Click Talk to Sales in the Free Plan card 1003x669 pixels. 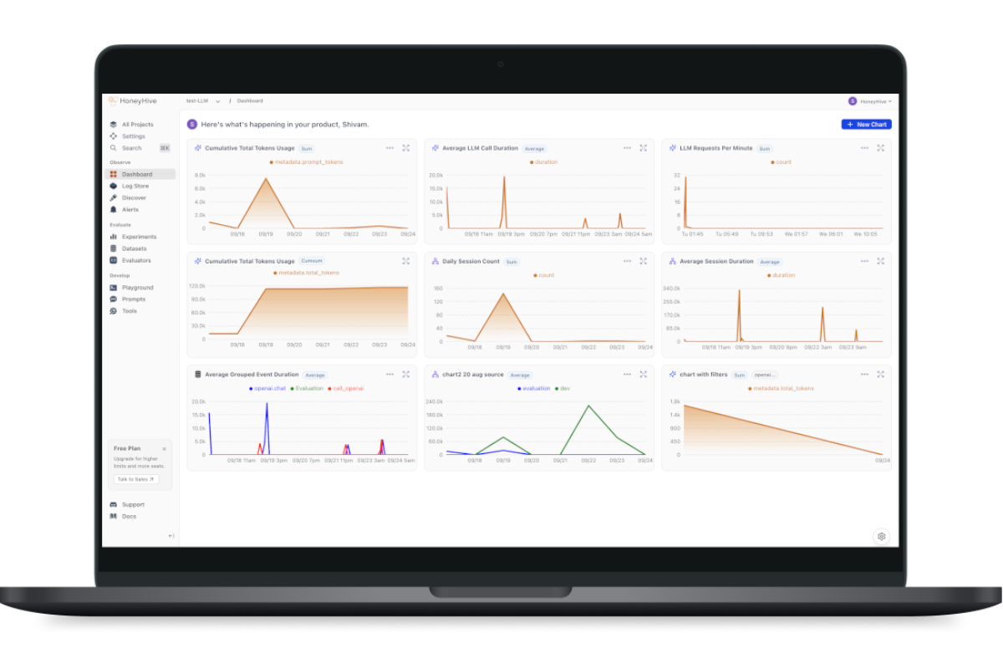[135, 479]
